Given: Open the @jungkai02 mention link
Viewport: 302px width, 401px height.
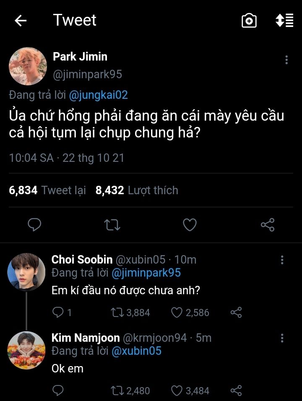Looking at the screenshot, I should 98,95.
